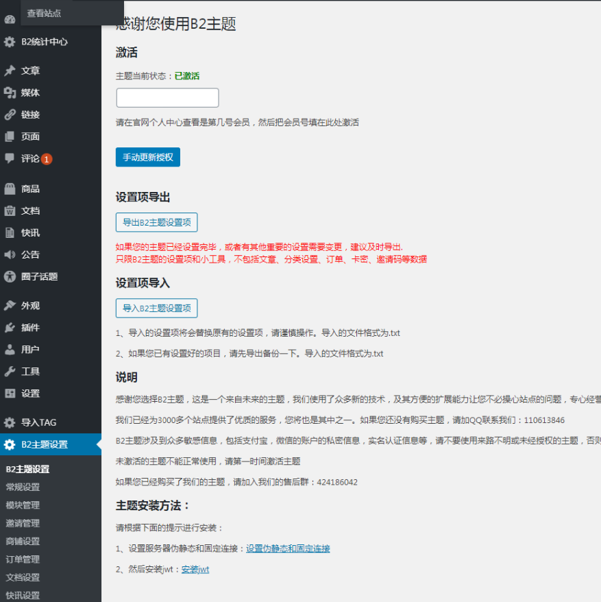Click the shop bag icon for 商品
601x602 pixels.
[10, 189]
